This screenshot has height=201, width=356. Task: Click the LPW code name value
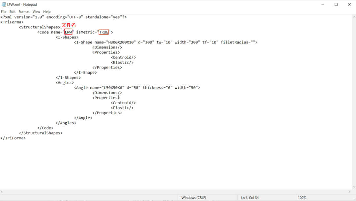tap(68, 32)
